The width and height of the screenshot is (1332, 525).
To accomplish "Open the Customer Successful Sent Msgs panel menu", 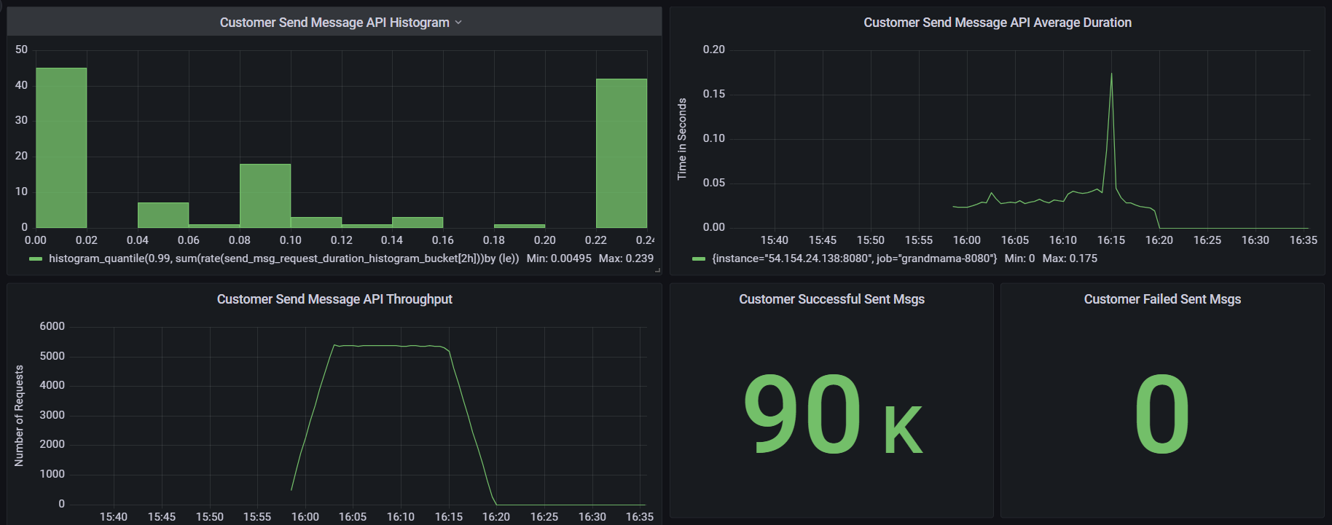I will (831, 299).
